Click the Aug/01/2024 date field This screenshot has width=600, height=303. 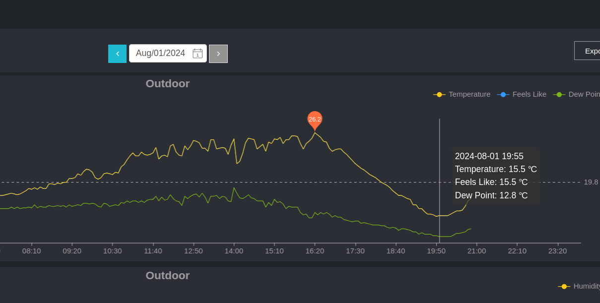(168, 54)
